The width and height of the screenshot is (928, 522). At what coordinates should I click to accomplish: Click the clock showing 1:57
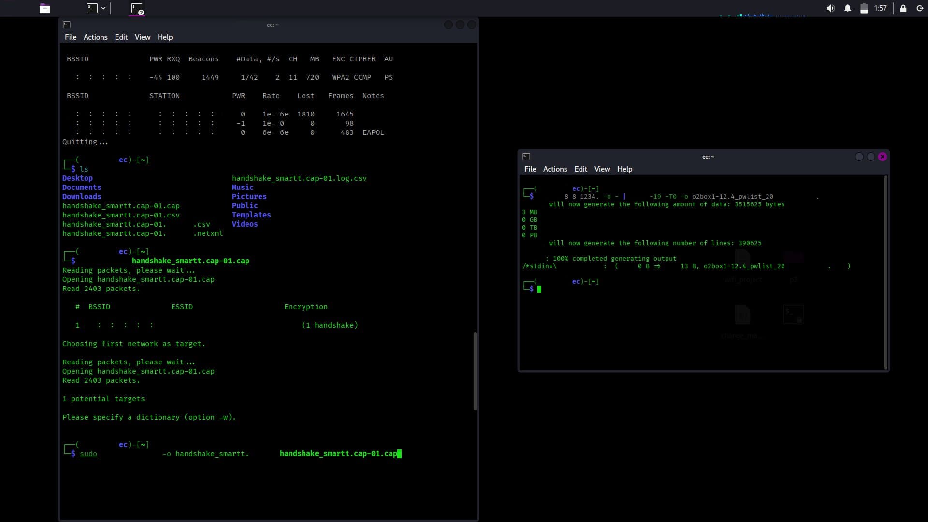click(x=881, y=8)
